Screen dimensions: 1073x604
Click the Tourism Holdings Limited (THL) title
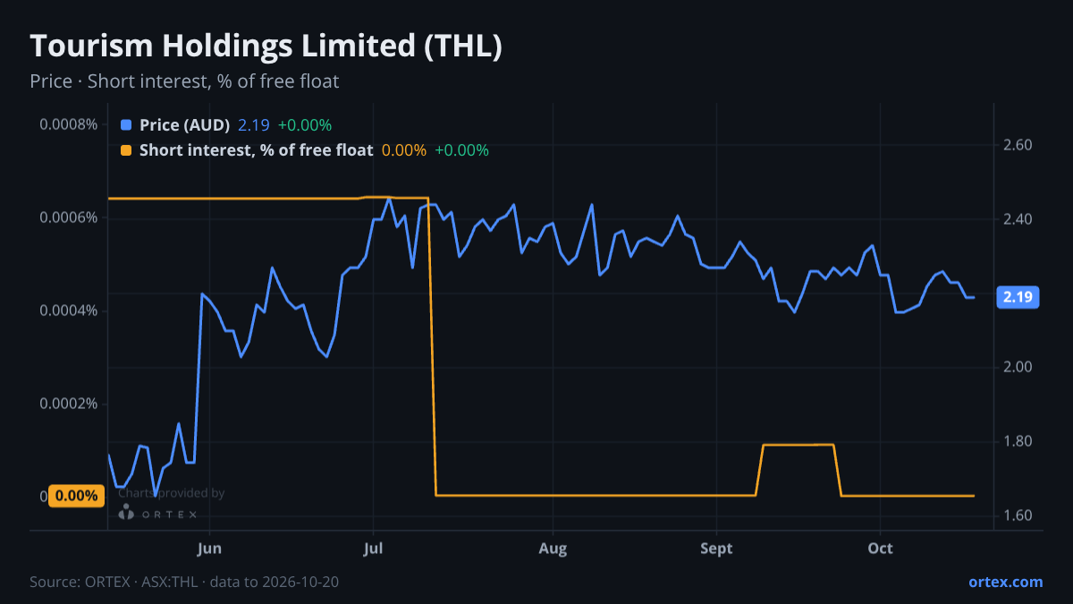pyautogui.click(x=266, y=47)
